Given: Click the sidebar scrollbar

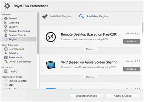Looking at the screenshot, I should pos(38,33).
